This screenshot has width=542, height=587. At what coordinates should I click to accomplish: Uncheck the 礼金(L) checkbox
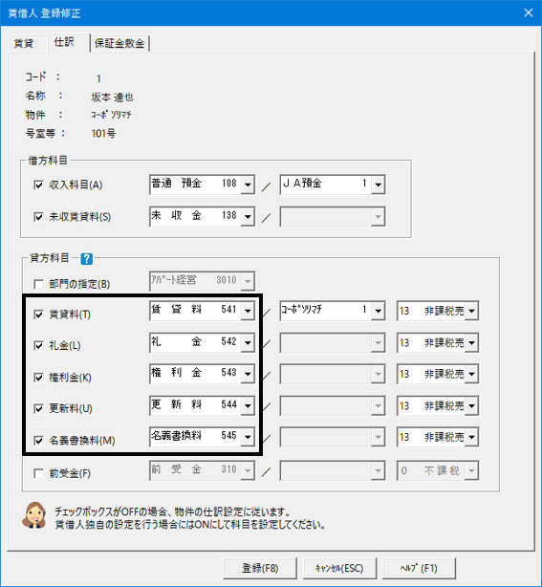click(38, 345)
